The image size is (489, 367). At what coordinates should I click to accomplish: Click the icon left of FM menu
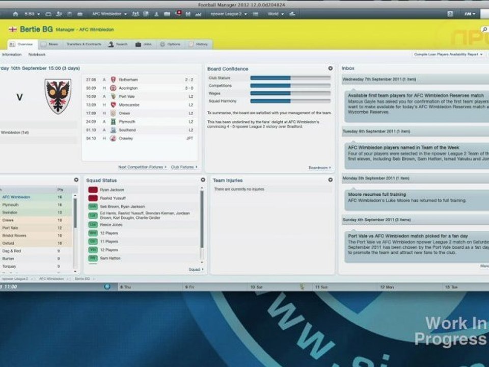tap(450, 14)
